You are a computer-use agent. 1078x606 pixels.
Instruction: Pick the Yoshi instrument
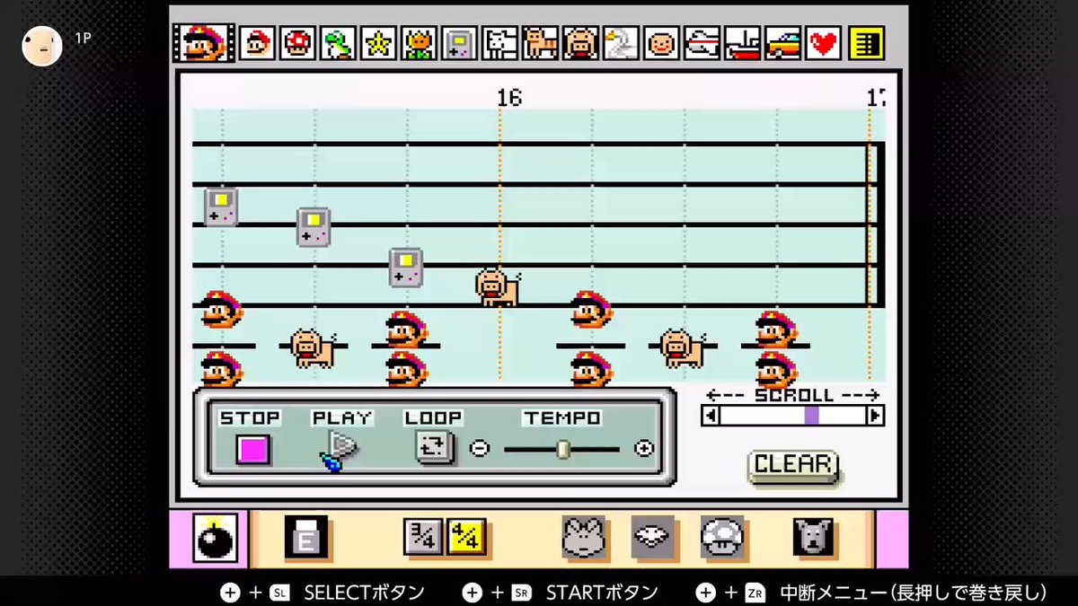(x=338, y=42)
